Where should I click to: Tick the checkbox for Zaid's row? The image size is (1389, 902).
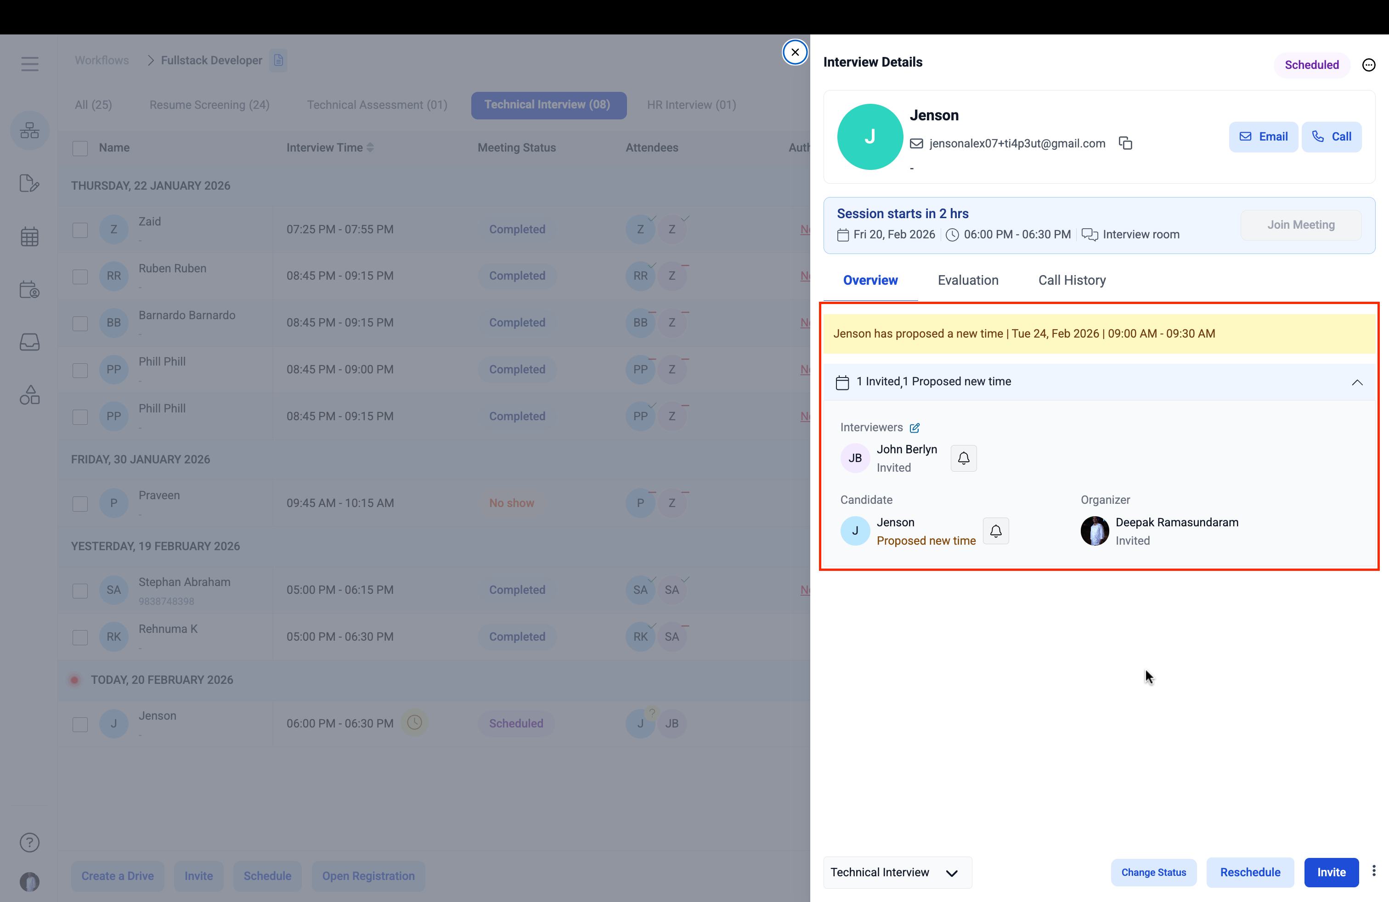(80, 230)
